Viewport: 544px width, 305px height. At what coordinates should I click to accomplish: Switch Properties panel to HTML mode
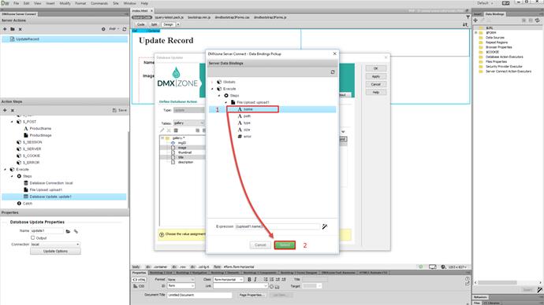pyautogui.click(x=139, y=279)
